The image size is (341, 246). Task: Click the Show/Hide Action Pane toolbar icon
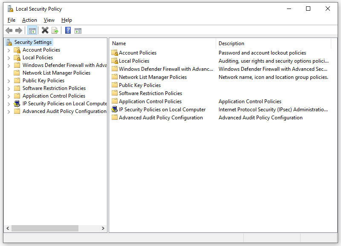tap(78, 30)
